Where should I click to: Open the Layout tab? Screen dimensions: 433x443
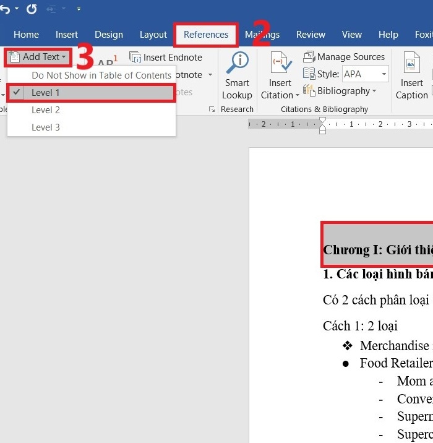click(153, 35)
